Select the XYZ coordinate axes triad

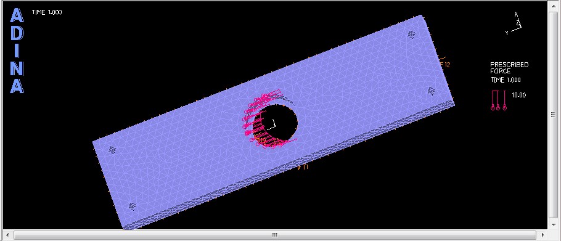[x=514, y=23]
